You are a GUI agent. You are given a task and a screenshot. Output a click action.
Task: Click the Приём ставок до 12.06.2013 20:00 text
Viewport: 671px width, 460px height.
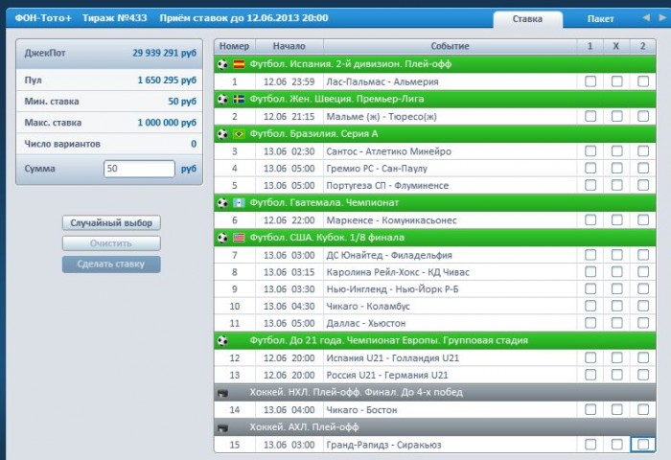click(243, 18)
